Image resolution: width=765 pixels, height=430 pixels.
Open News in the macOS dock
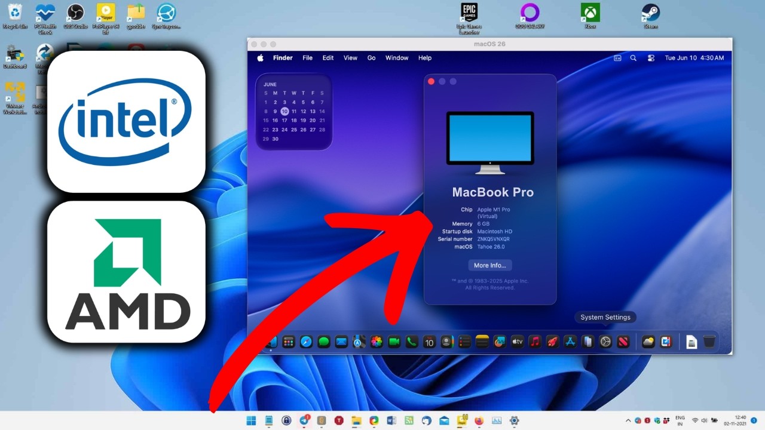(623, 342)
